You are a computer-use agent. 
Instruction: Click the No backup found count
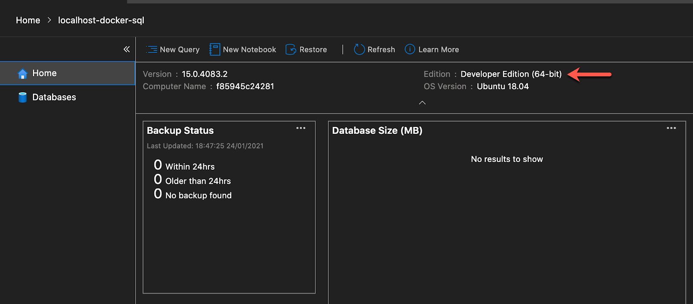click(x=158, y=194)
